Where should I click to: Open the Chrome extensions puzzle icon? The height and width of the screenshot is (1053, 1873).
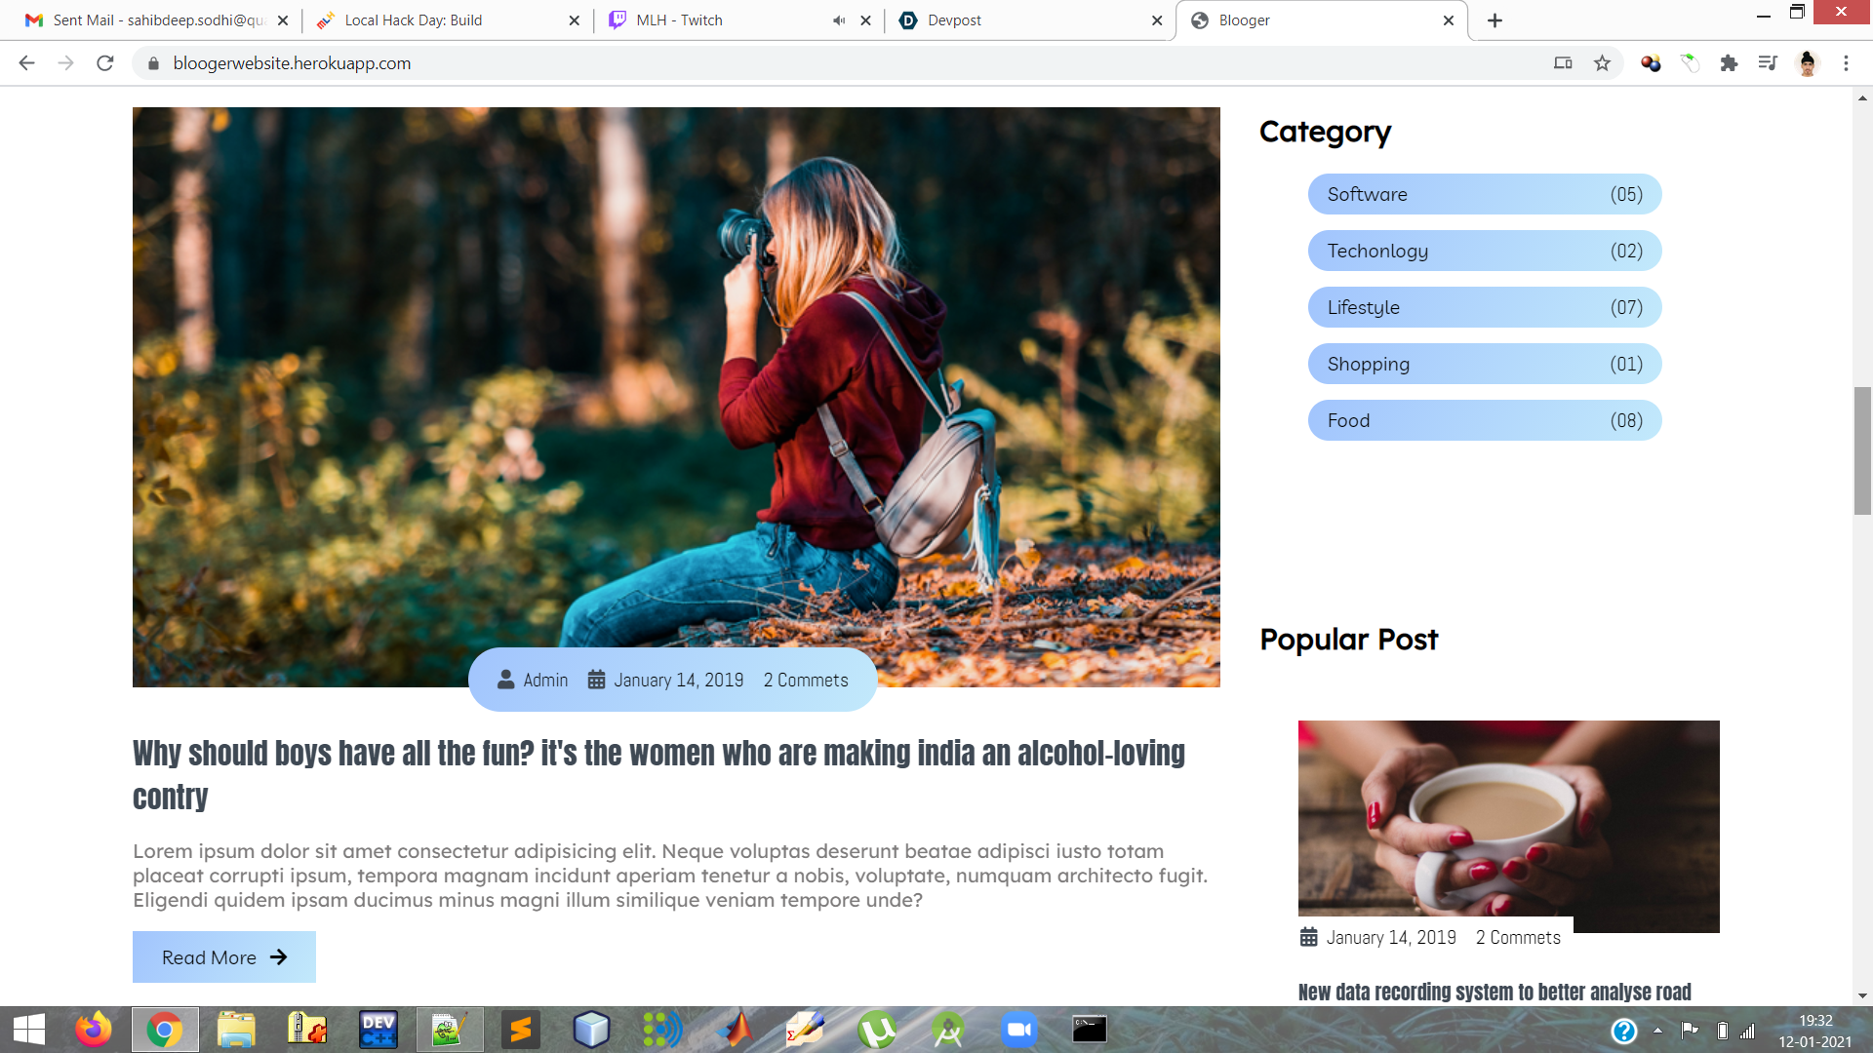[x=1729, y=63]
